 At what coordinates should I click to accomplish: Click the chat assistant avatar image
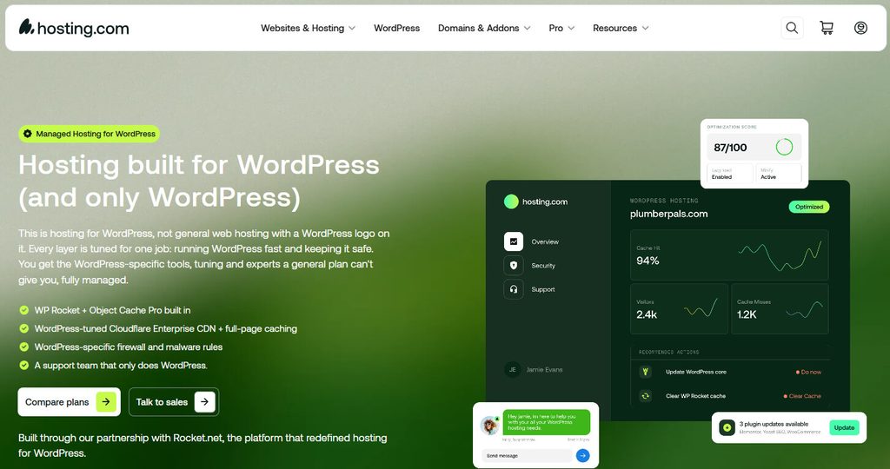point(489,425)
